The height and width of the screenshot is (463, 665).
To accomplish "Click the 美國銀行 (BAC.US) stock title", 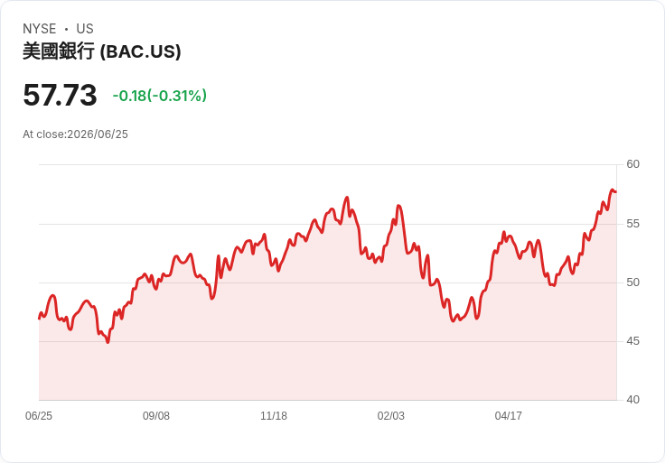I will click(102, 51).
